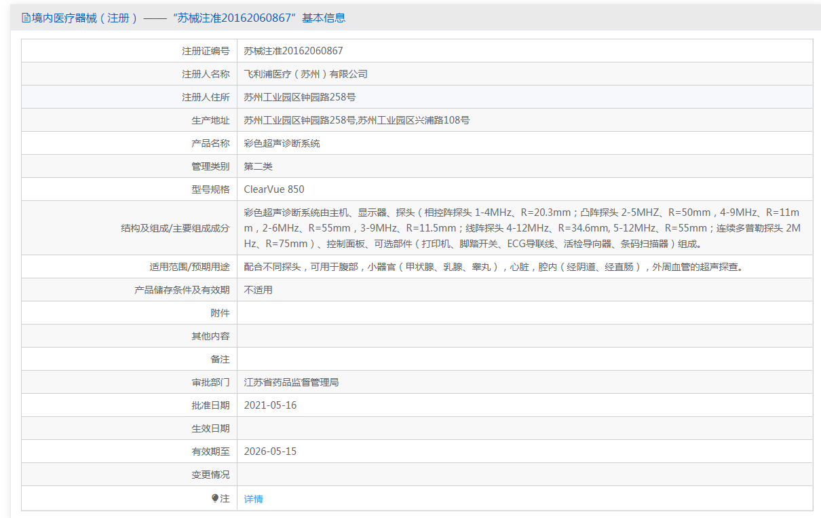Screen dimensions: 821x518
Task: Click the structure and composition description text
Action: click(x=521, y=228)
